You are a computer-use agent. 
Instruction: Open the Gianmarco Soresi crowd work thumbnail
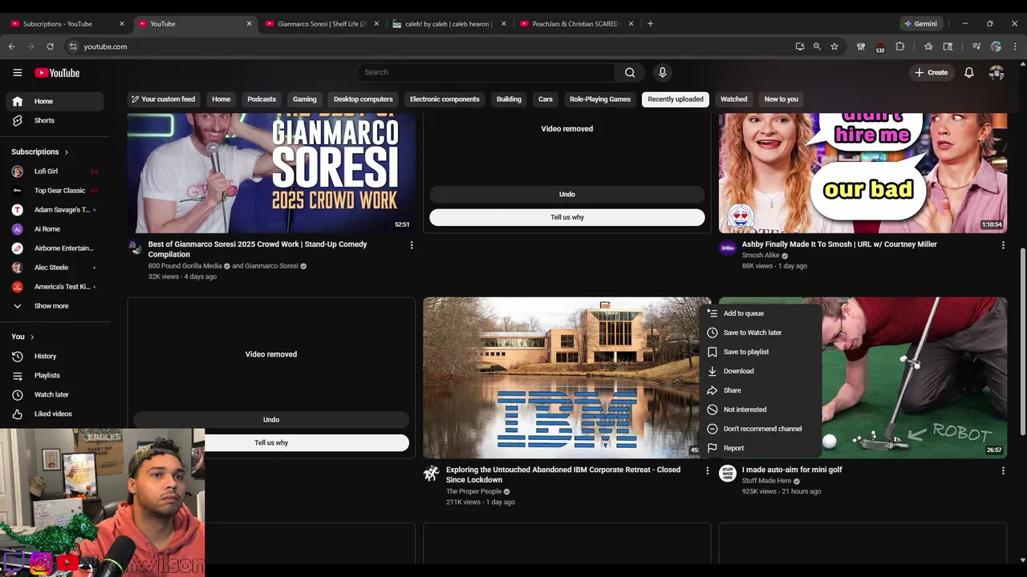click(271, 172)
